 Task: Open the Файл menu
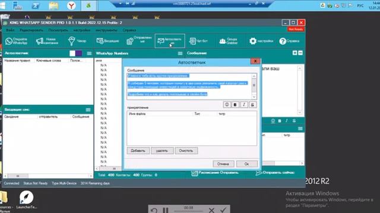(x=10, y=30)
